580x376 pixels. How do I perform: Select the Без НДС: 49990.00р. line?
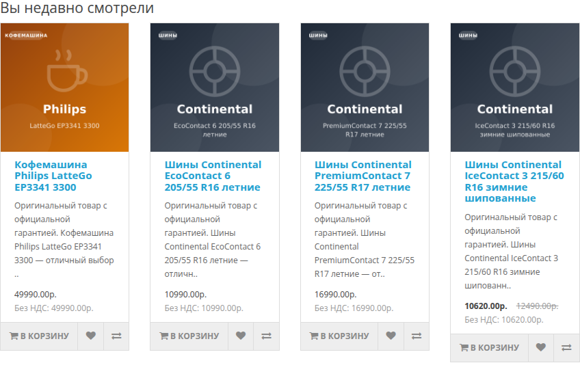click(x=54, y=308)
